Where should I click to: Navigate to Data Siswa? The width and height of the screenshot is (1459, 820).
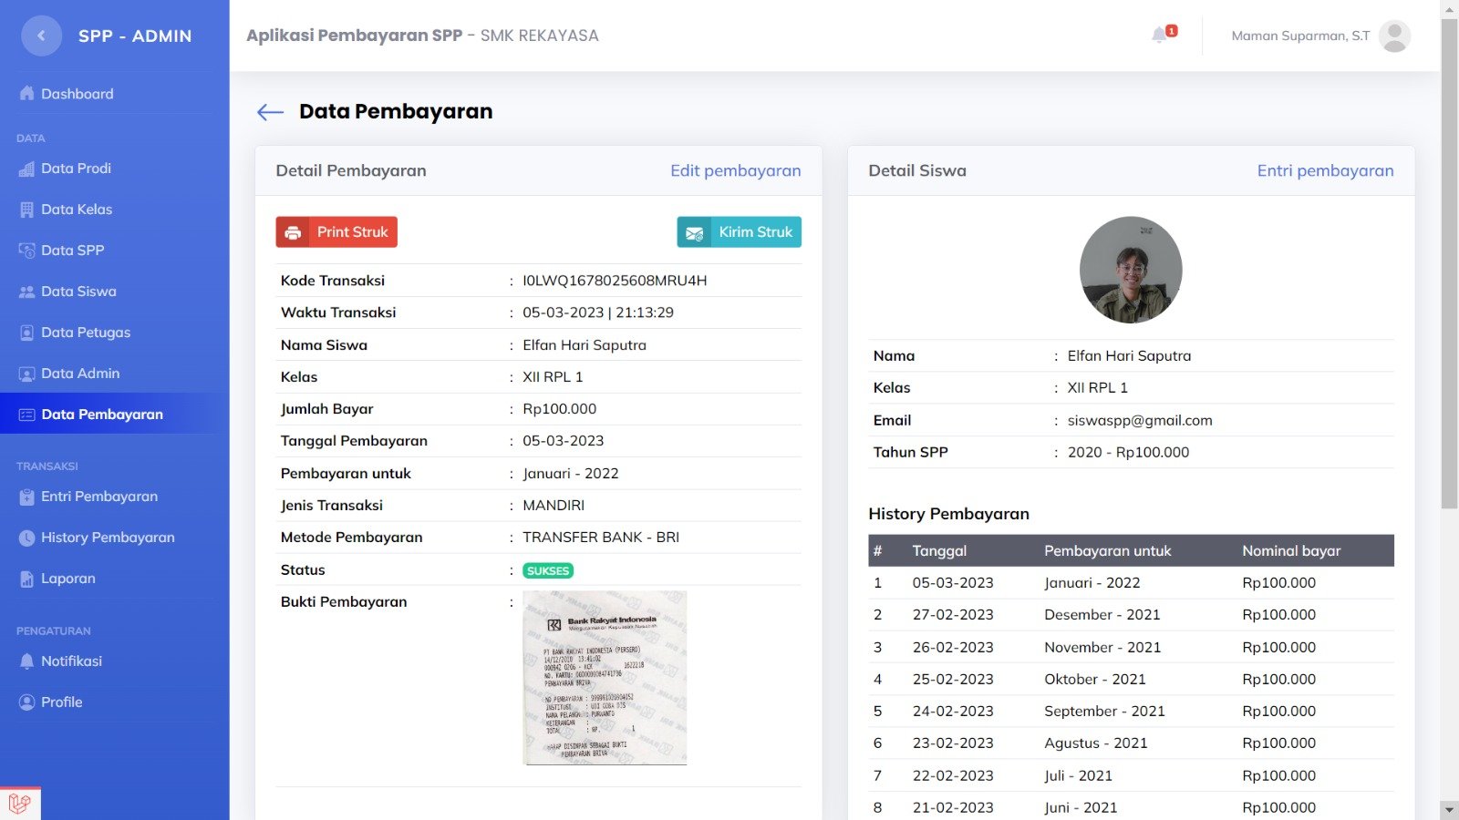click(x=78, y=292)
